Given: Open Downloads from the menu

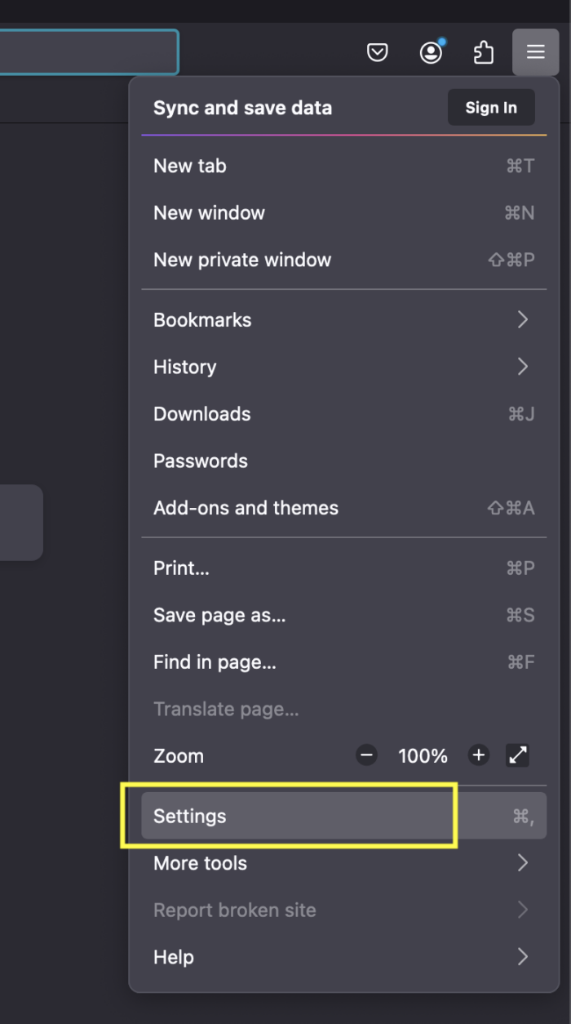Looking at the screenshot, I should pos(201,414).
